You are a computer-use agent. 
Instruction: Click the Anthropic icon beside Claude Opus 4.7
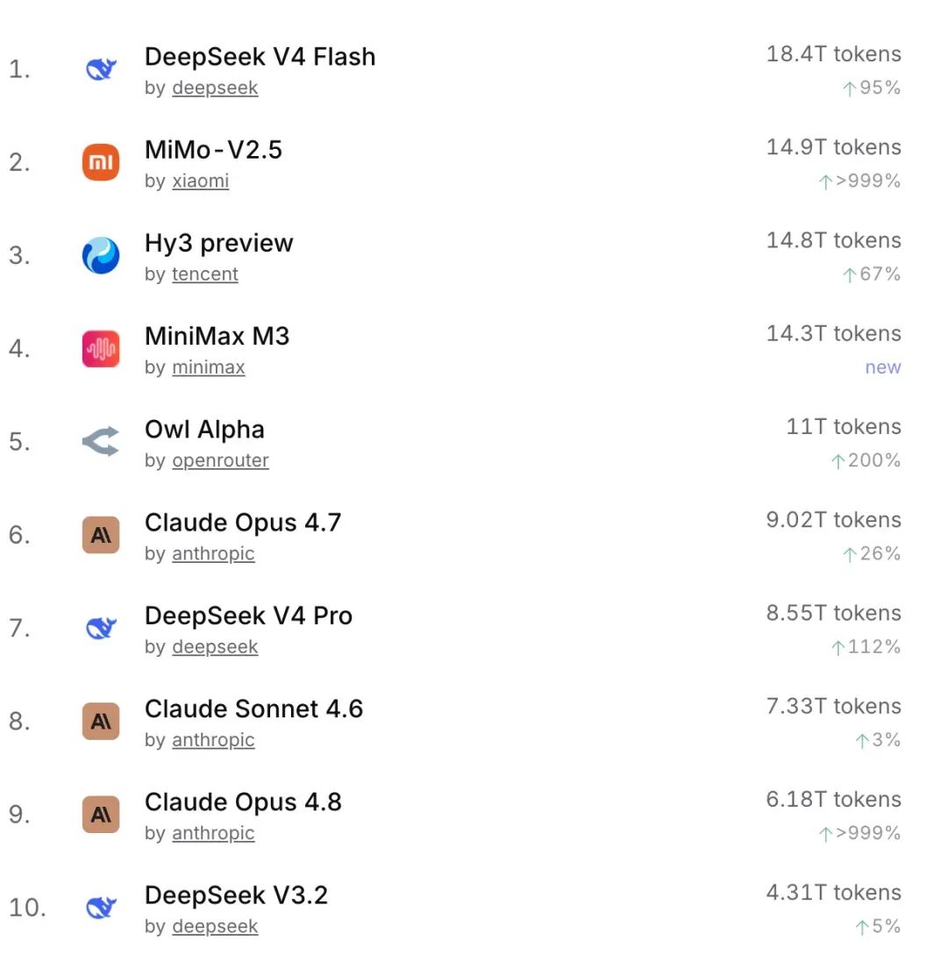(x=101, y=535)
